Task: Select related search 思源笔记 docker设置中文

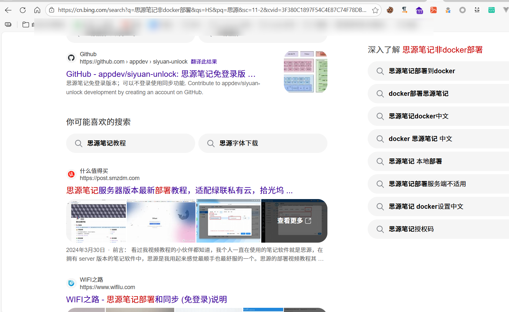Action: pos(438,206)
